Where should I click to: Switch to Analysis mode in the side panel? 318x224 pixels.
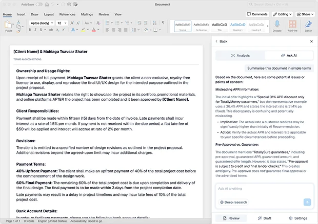(x=241, y=55)
